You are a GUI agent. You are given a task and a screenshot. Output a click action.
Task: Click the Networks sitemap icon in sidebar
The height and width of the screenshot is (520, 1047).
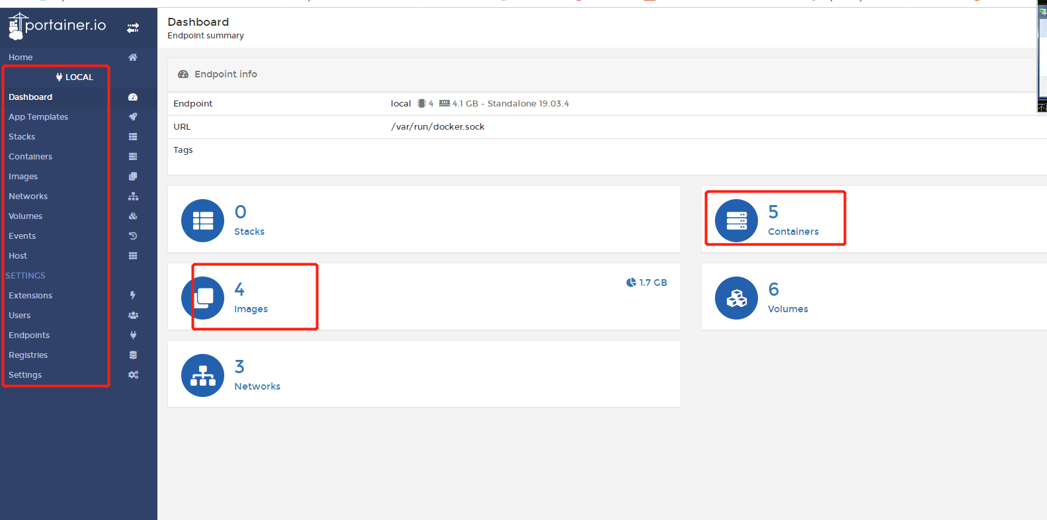pyautogui.click(x=133, y=196)
